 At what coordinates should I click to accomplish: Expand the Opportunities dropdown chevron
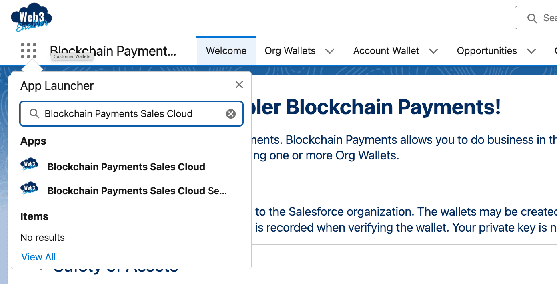point(531,51)
